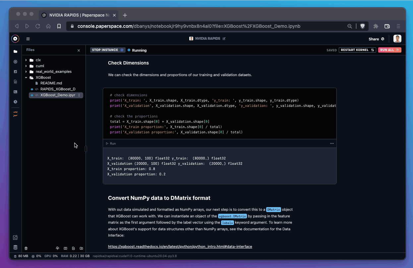The image size is (413, 268).
Task: Click the upload file cloud icon
Action: pyautogui.click(x=57, y=248)
